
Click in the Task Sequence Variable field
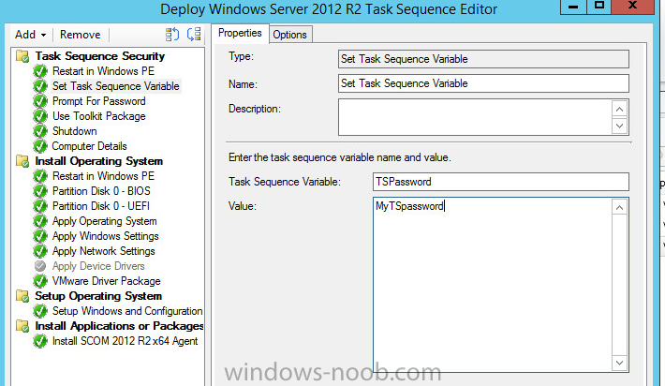tap(501, 182)
